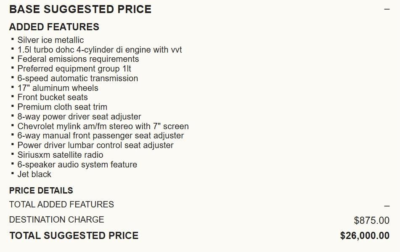
Task: Click the Silver ice metallic feature
Action: point(50,40)
